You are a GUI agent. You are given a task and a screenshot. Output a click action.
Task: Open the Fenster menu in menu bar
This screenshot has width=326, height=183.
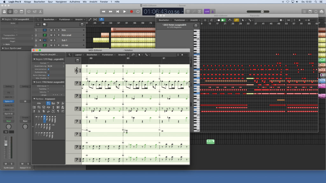coord(104,2)
